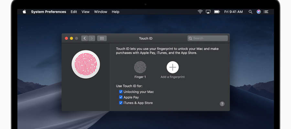Open help with the question mark button
Screen dimensions: 291x129
pos(222,104)
